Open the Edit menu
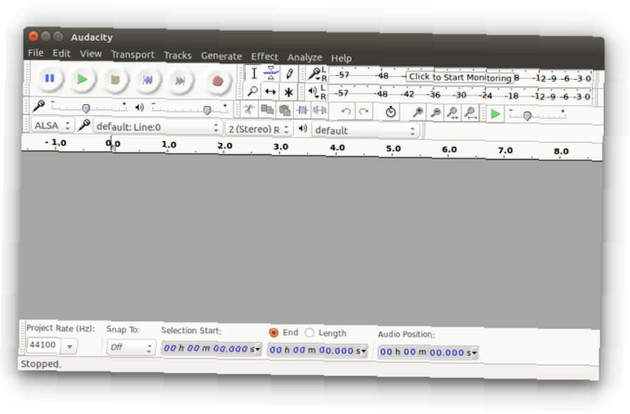The image size is (630, 414). pyautogui.click(x=62, y=53)
